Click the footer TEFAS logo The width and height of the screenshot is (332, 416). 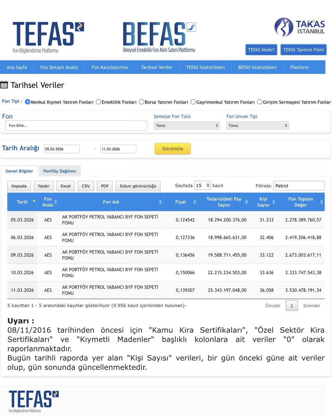(33, 400)
